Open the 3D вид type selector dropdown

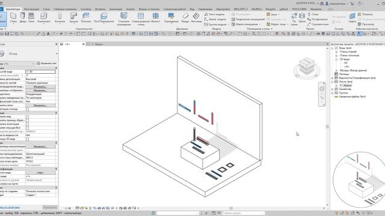click(57, 54)
